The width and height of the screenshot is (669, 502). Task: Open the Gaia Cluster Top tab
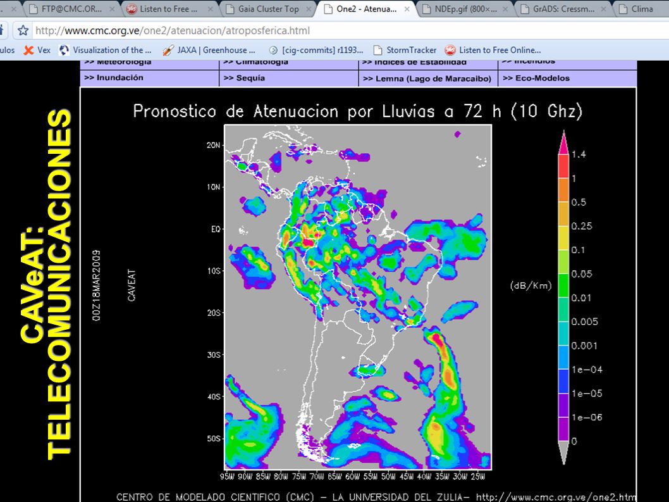point(268,9)
